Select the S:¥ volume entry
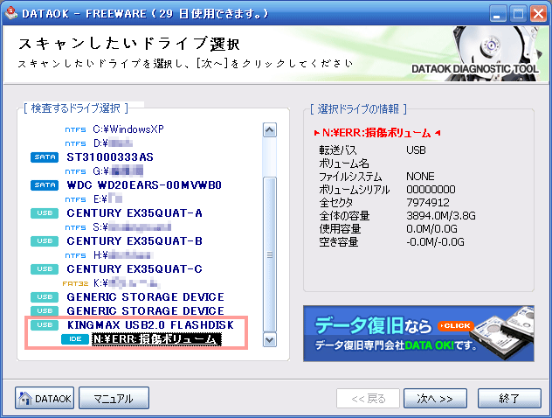Screen dimensions: 552x418 [x=132, y=227]
